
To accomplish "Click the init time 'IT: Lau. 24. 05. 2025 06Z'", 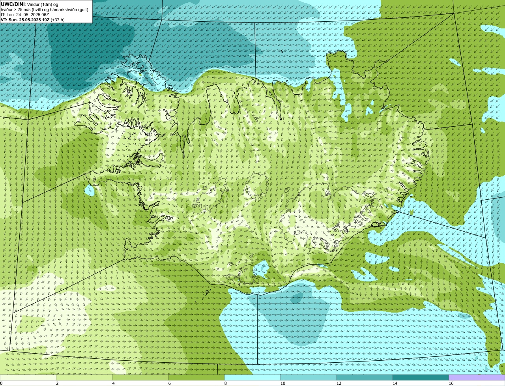I will (x=25, y=15).
